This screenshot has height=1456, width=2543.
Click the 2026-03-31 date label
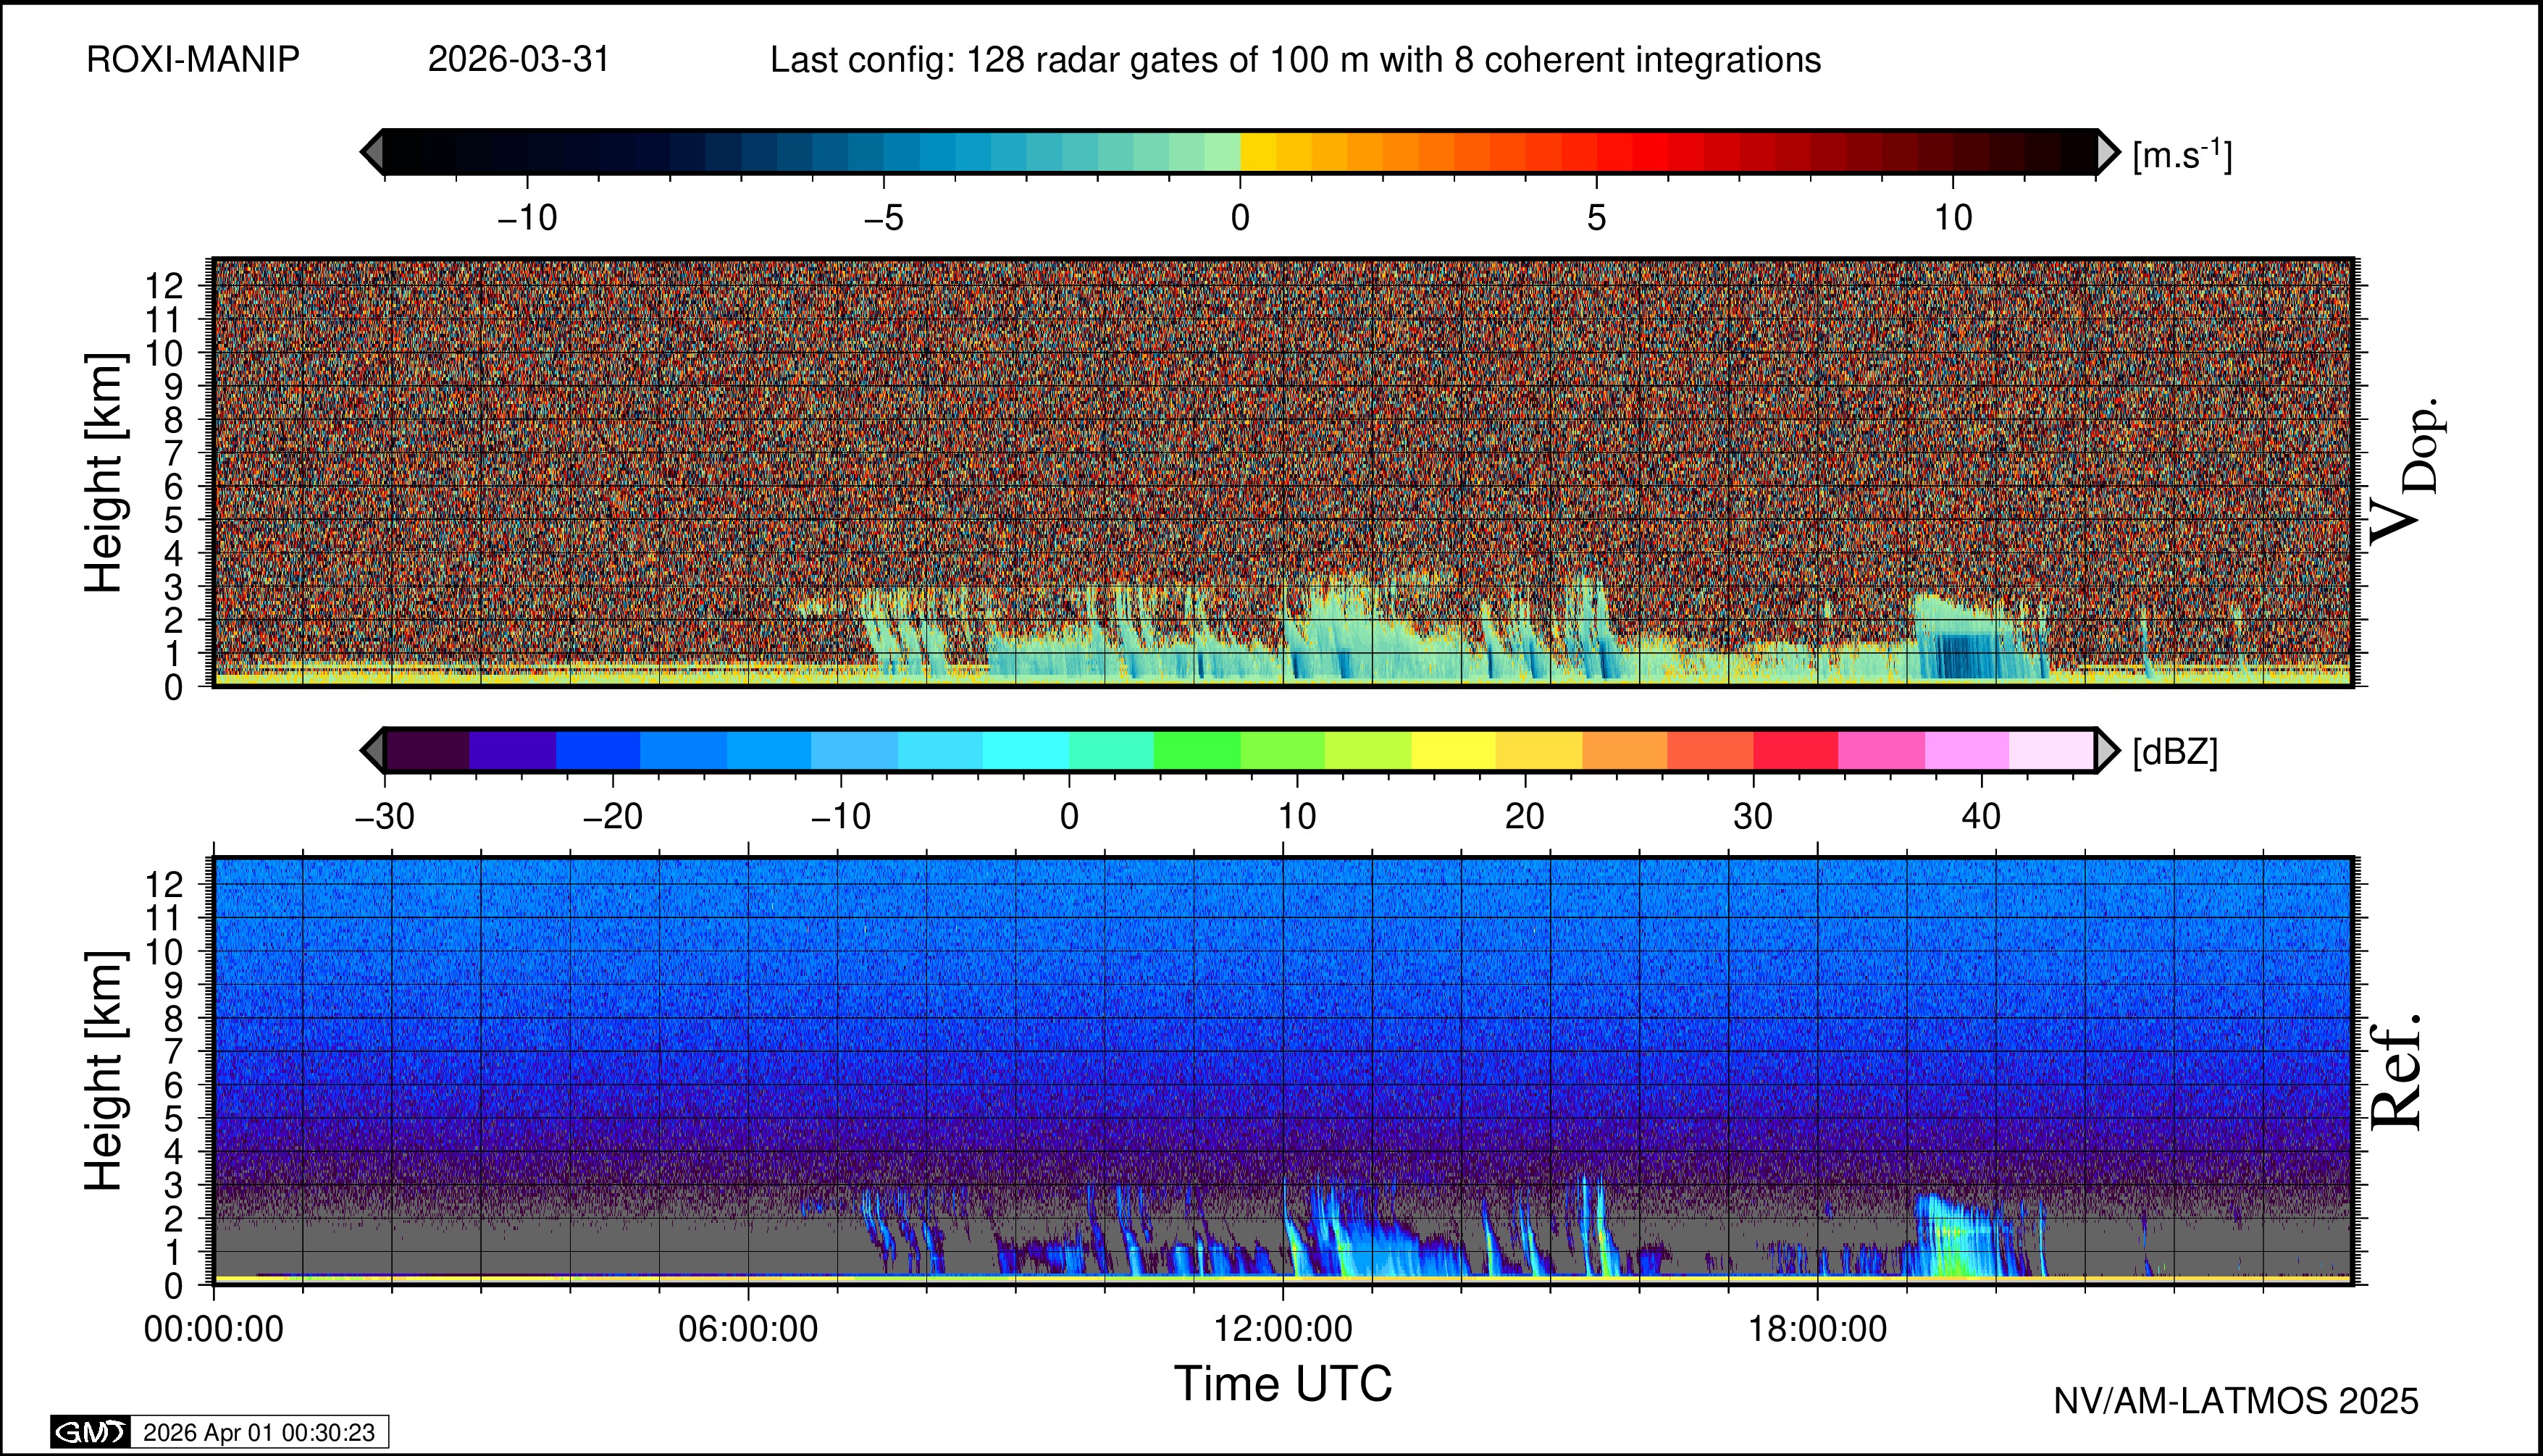point(518,60)
